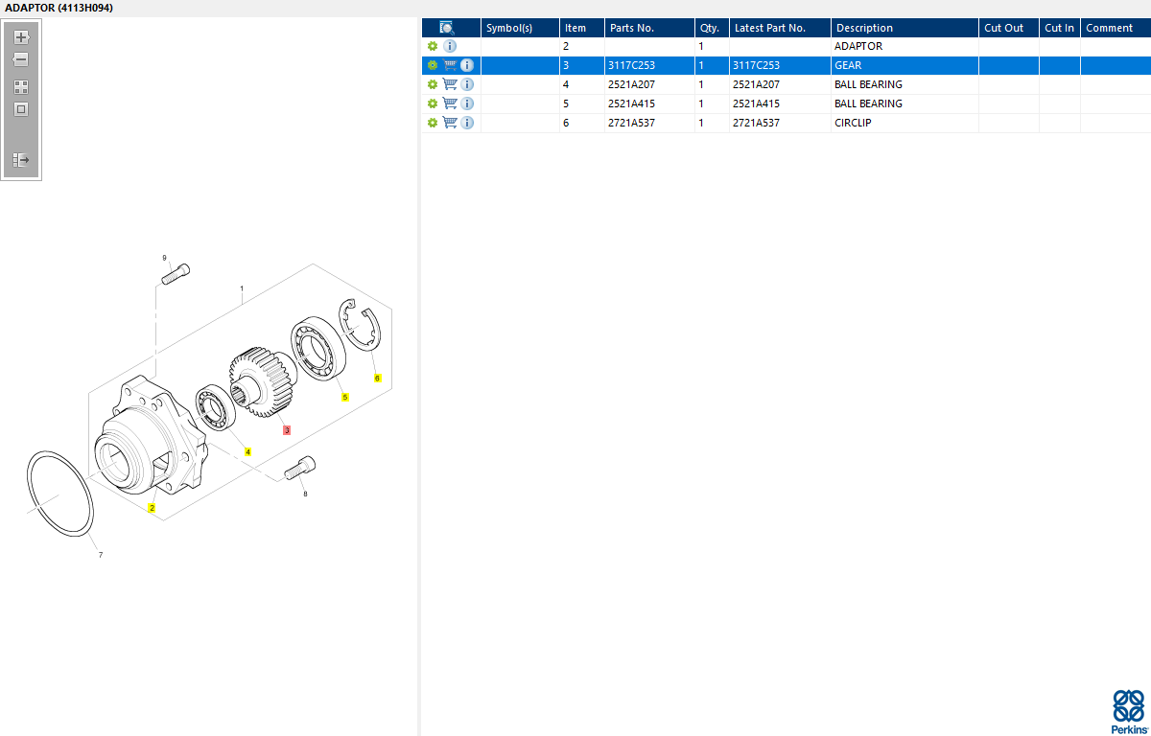Click the circlip drawing in the diagram
Image resolution: width=1151 pixels, height=736 pixels.
[x=361, y=326]
